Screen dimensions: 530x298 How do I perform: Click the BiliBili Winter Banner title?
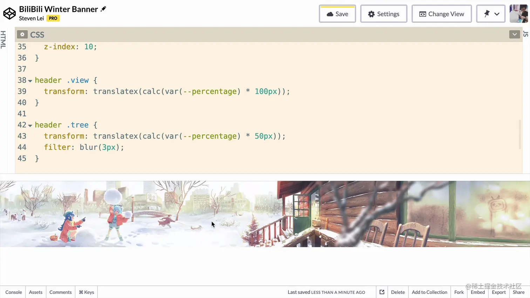[x=59, y=9]
